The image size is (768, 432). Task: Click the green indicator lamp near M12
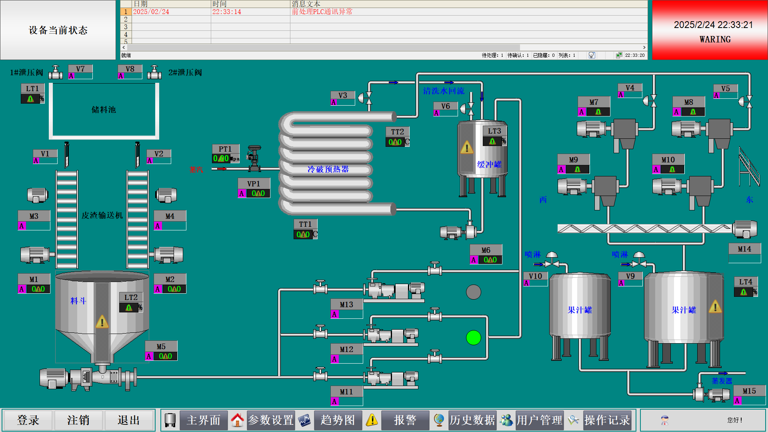tap(474, 338)
